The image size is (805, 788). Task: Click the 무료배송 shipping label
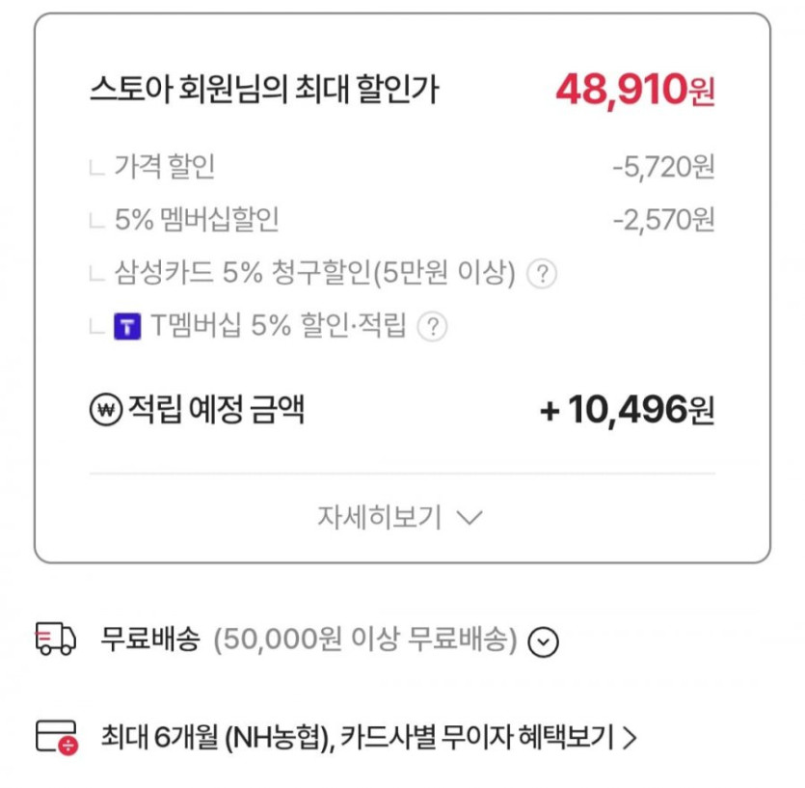pyautogui.click(x=150, y=639)
